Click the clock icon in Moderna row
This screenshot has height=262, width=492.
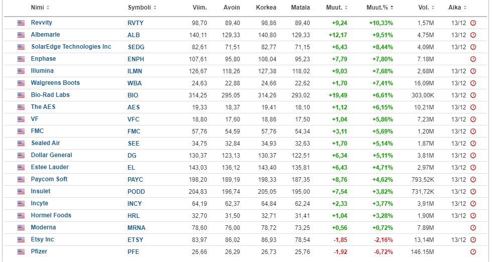pyautogui.click(x=473, y=228)
